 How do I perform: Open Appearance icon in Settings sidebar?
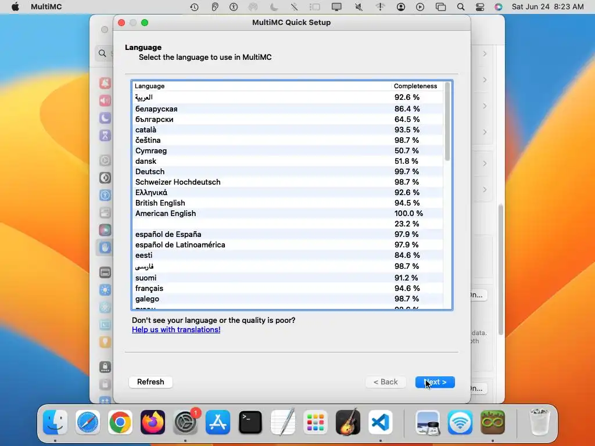[105, 178]
